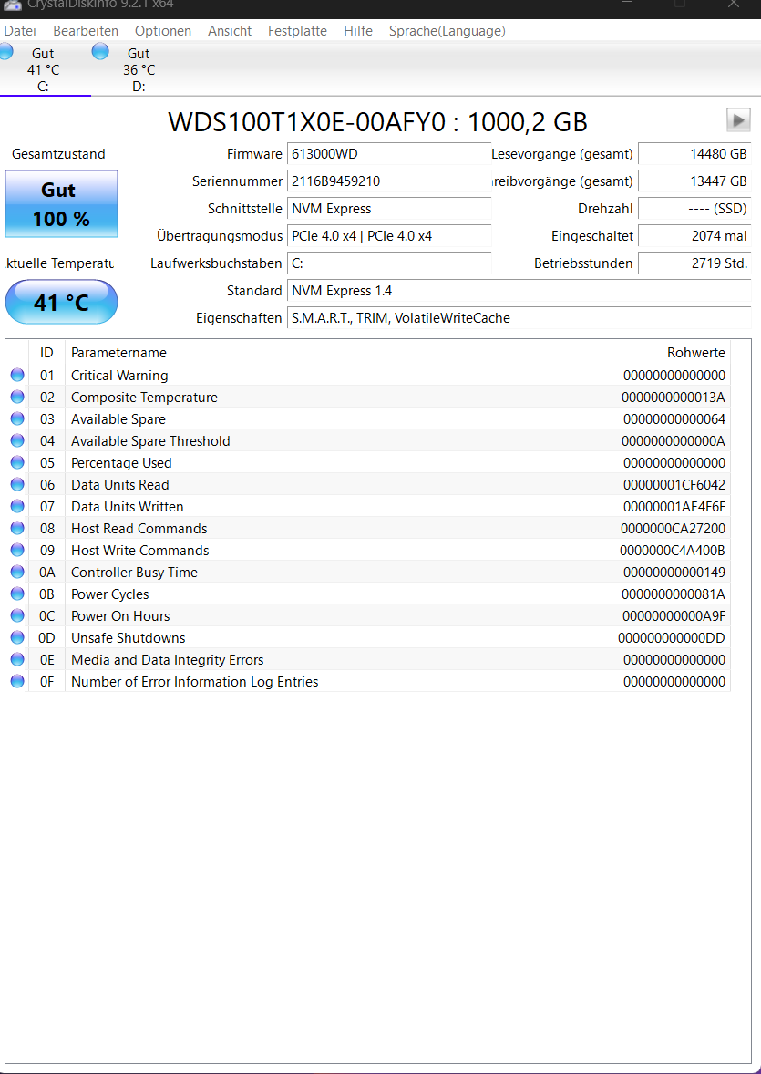Viewport: 761px width, 1074px height.
Task: Click the Rohwerte column header
Action: tap(651, 353)
